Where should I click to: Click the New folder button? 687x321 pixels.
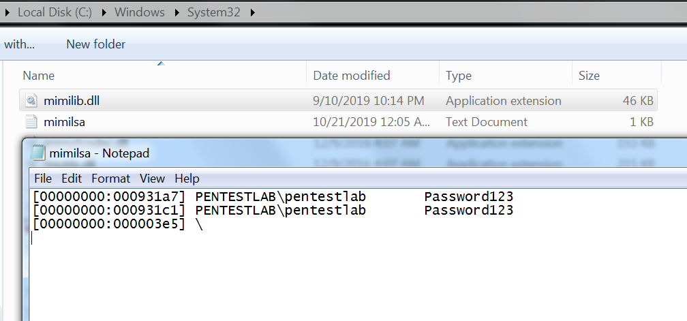point(95,44)
